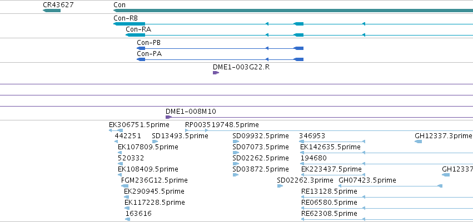Click the DME1-008M10 clone marker
Screen dimensions: 473x222
click(x=168, y=117)
